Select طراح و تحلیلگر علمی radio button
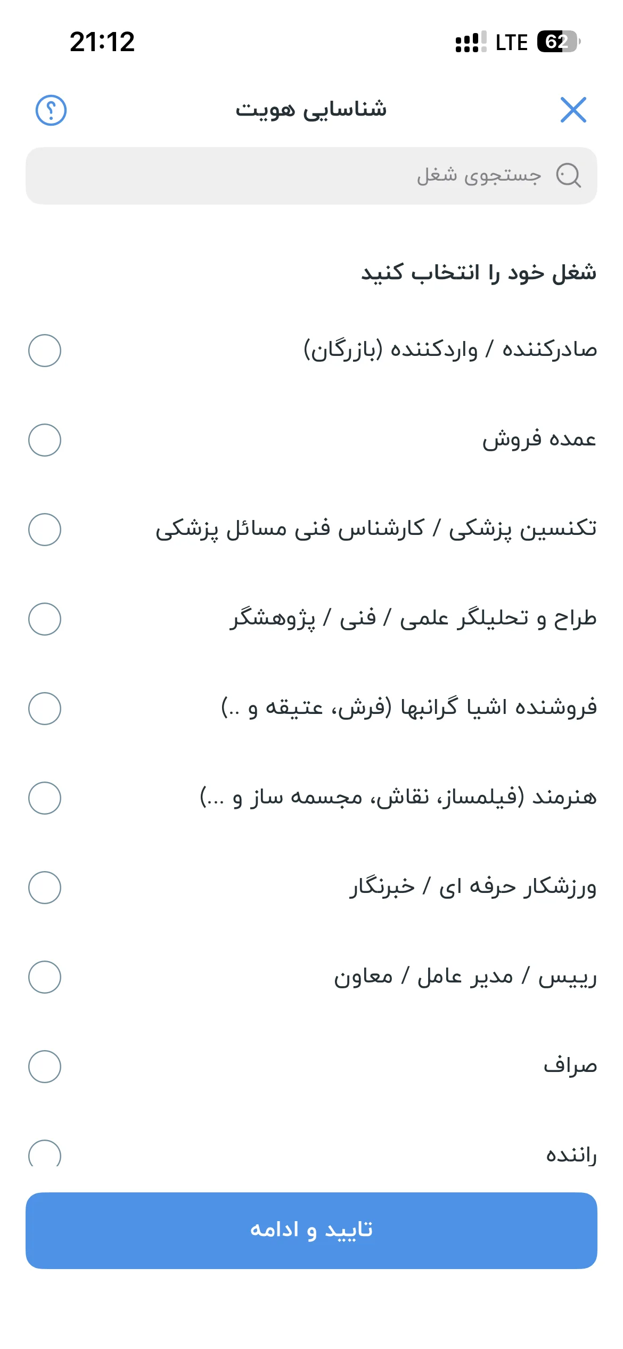The height and width of the screenshot is (1349, 623). [45, 619]
